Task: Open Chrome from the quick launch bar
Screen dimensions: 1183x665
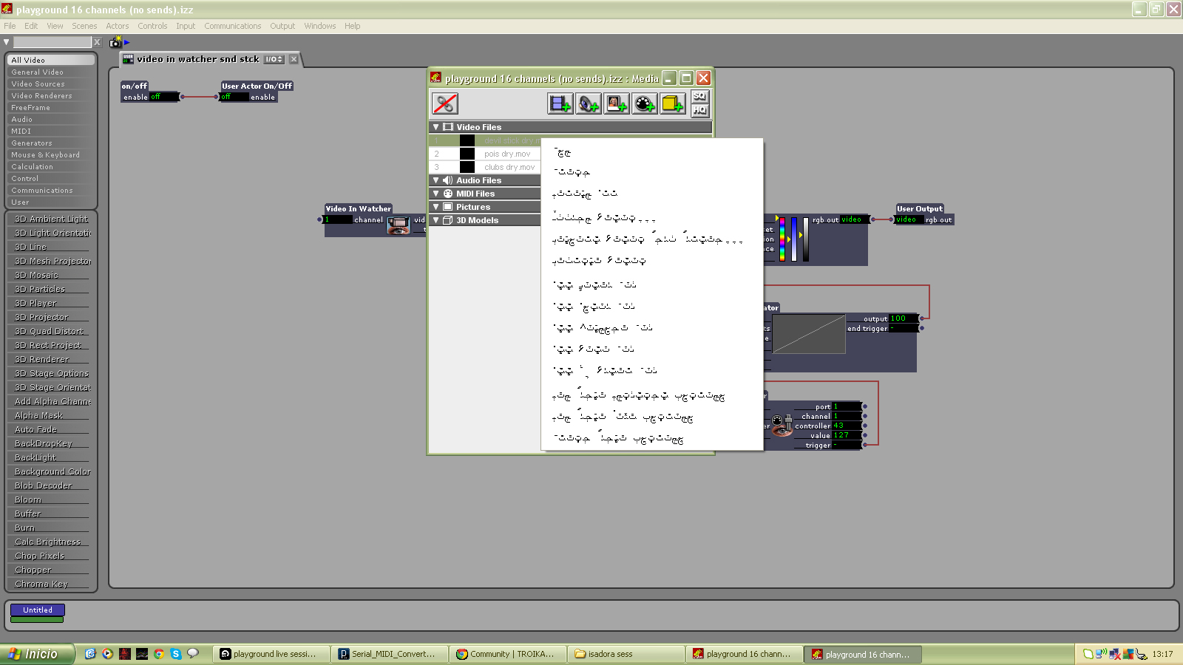Action: pyautogui.click(x=158, y=654)
